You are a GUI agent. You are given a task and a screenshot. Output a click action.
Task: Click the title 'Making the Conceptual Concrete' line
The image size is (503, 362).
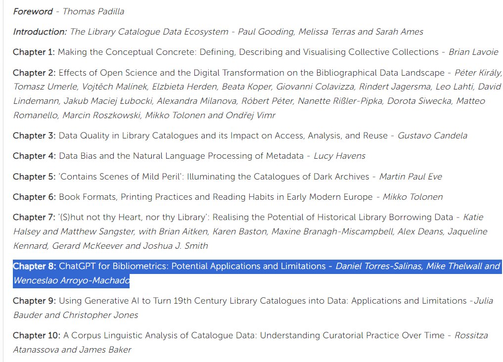coord(248,52)
